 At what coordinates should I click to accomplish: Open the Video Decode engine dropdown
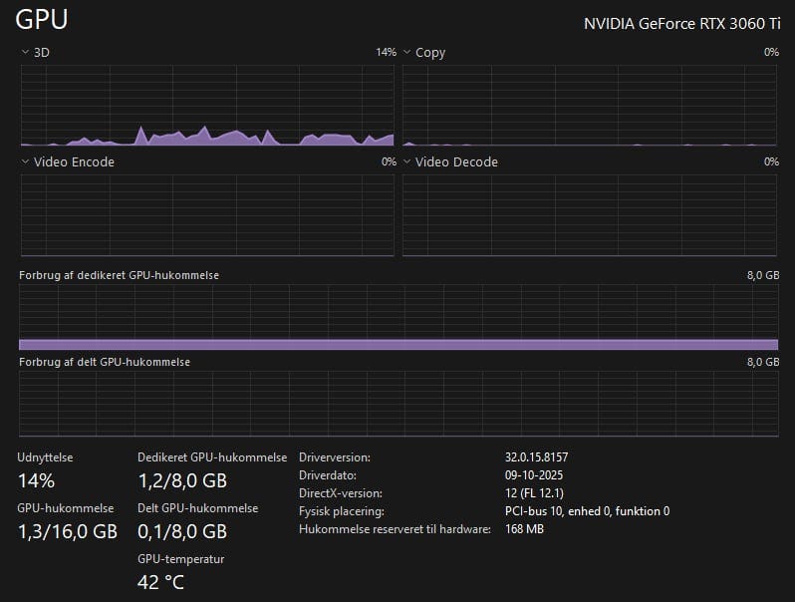tap(406, 161)
